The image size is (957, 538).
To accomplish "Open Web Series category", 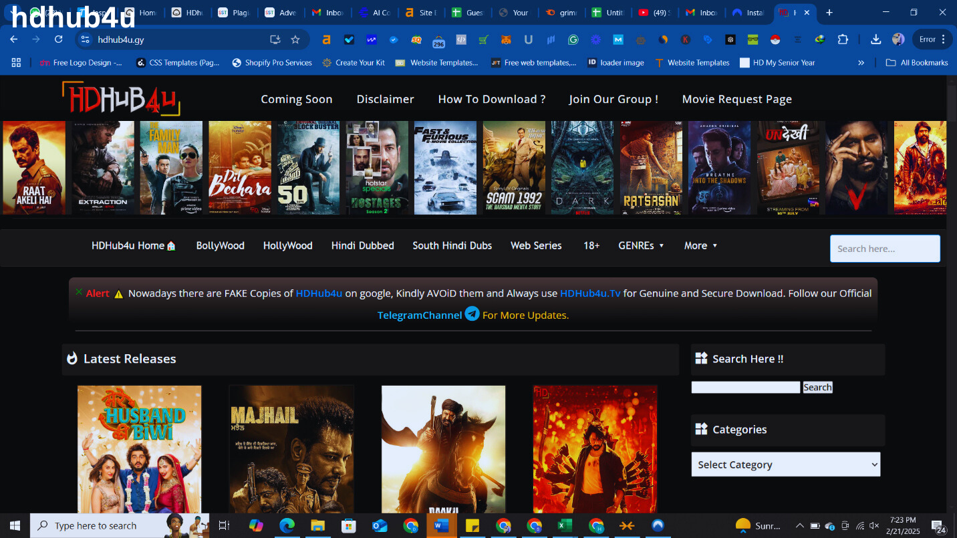I will click(x=536, y=245).
